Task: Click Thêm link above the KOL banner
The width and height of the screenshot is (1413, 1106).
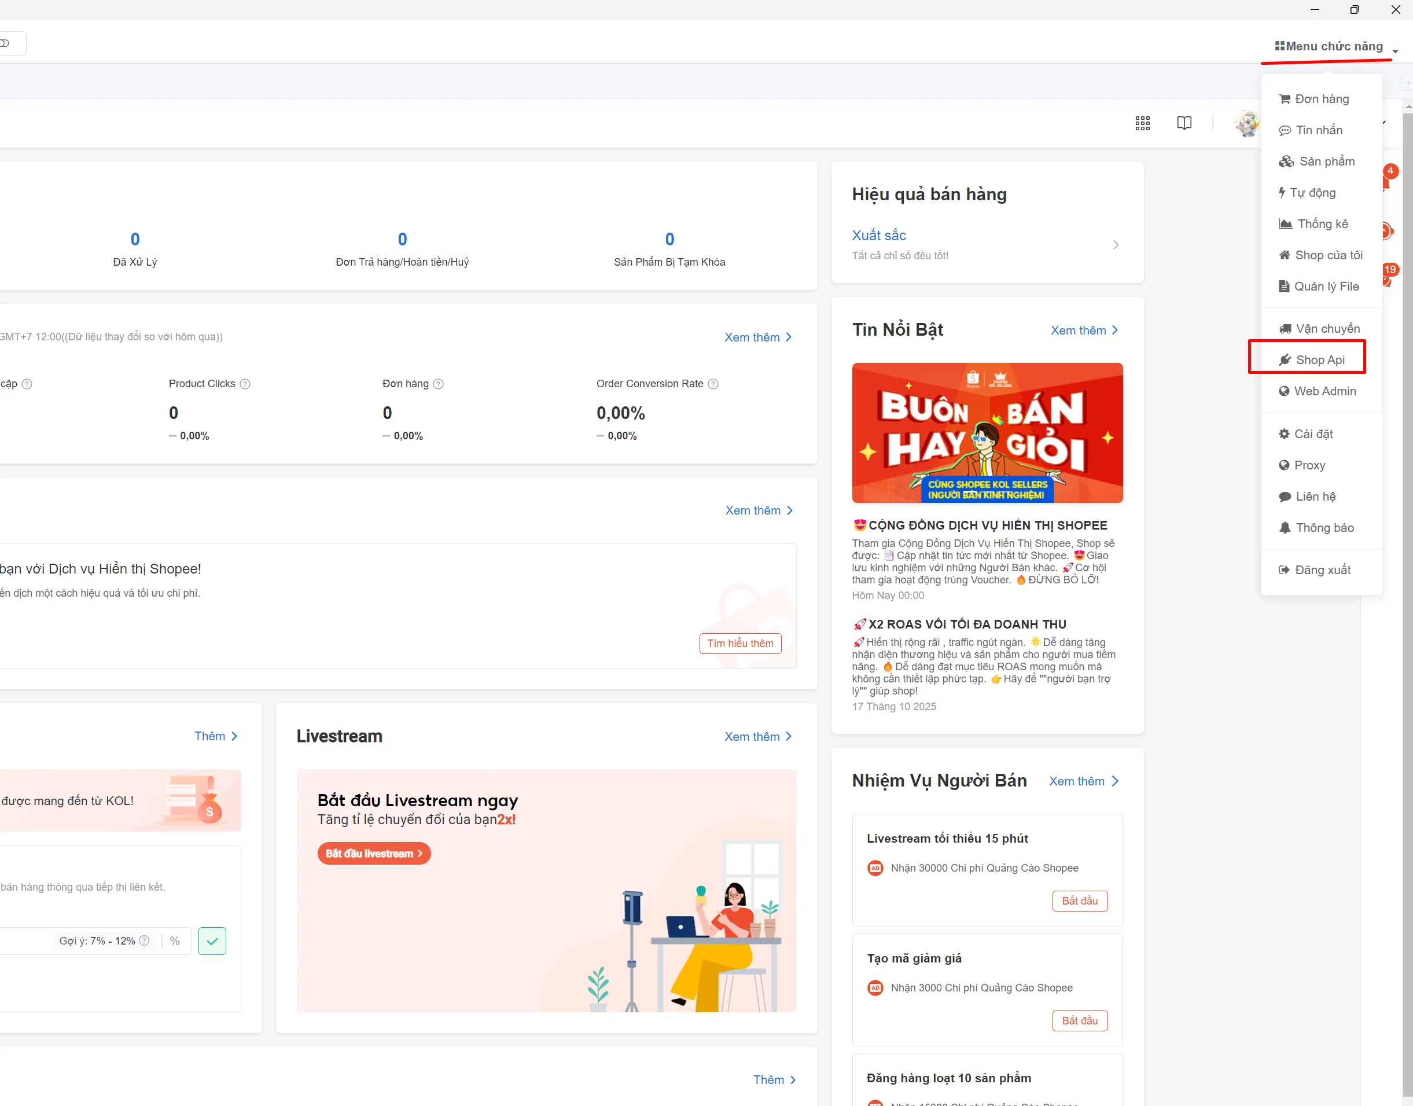Action: tap(216, 736)
